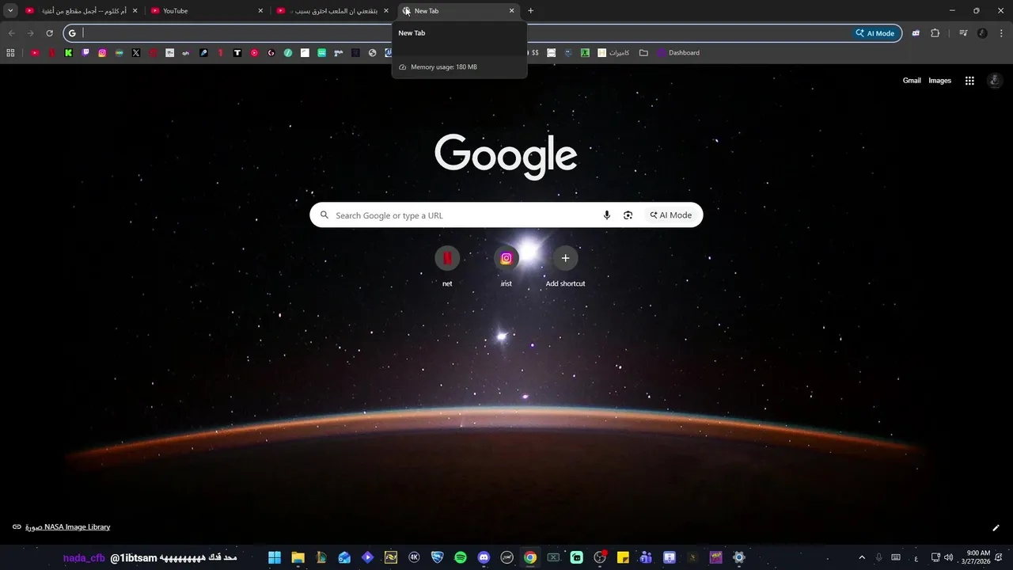Open the Apps grid in bookmarks bar

[10, 53]
